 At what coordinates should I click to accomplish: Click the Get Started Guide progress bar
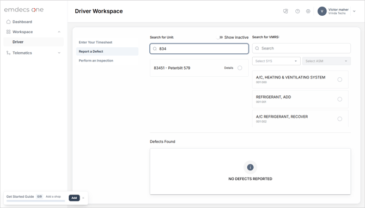[x=35, y=201]
